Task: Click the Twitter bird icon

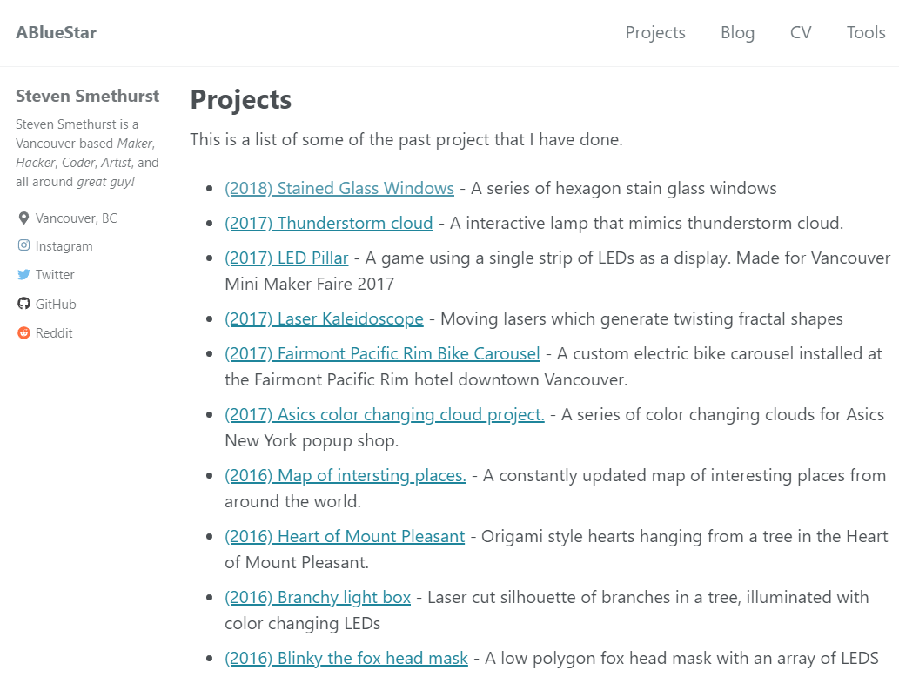Action: (x=23, y=275)
